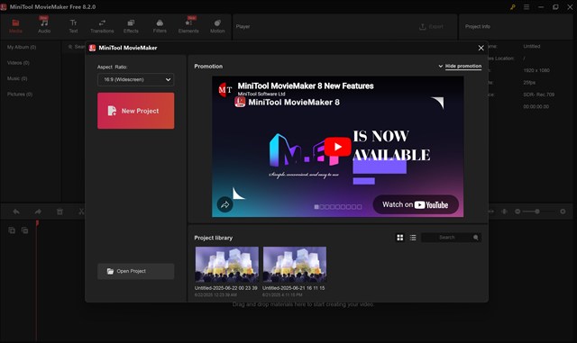Click the timeline delete trash icon
The image size is (577, 343).
tap(60, 212)
